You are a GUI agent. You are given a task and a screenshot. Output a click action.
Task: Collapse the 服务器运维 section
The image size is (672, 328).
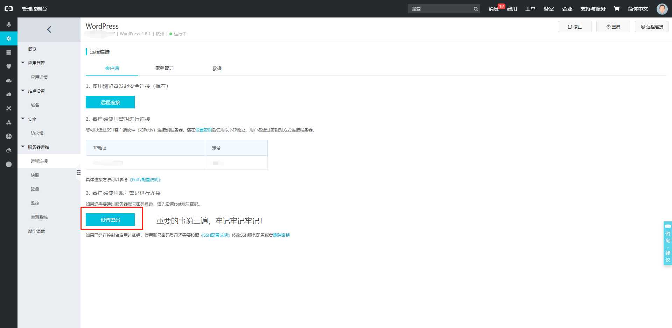(23, 147)
